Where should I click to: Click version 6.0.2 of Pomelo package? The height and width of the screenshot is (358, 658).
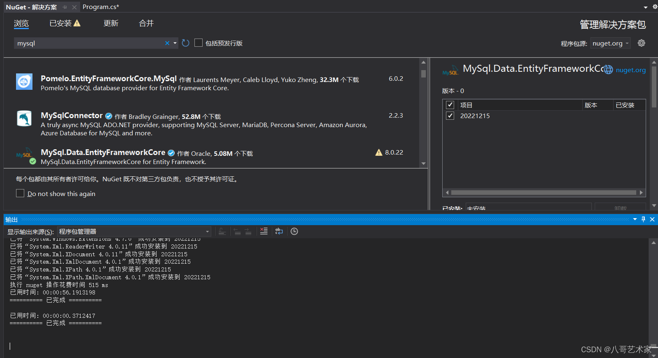tap(396, 78)
